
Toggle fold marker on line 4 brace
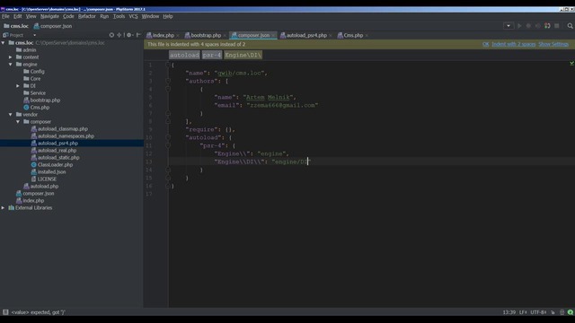(x=168, y=89)
